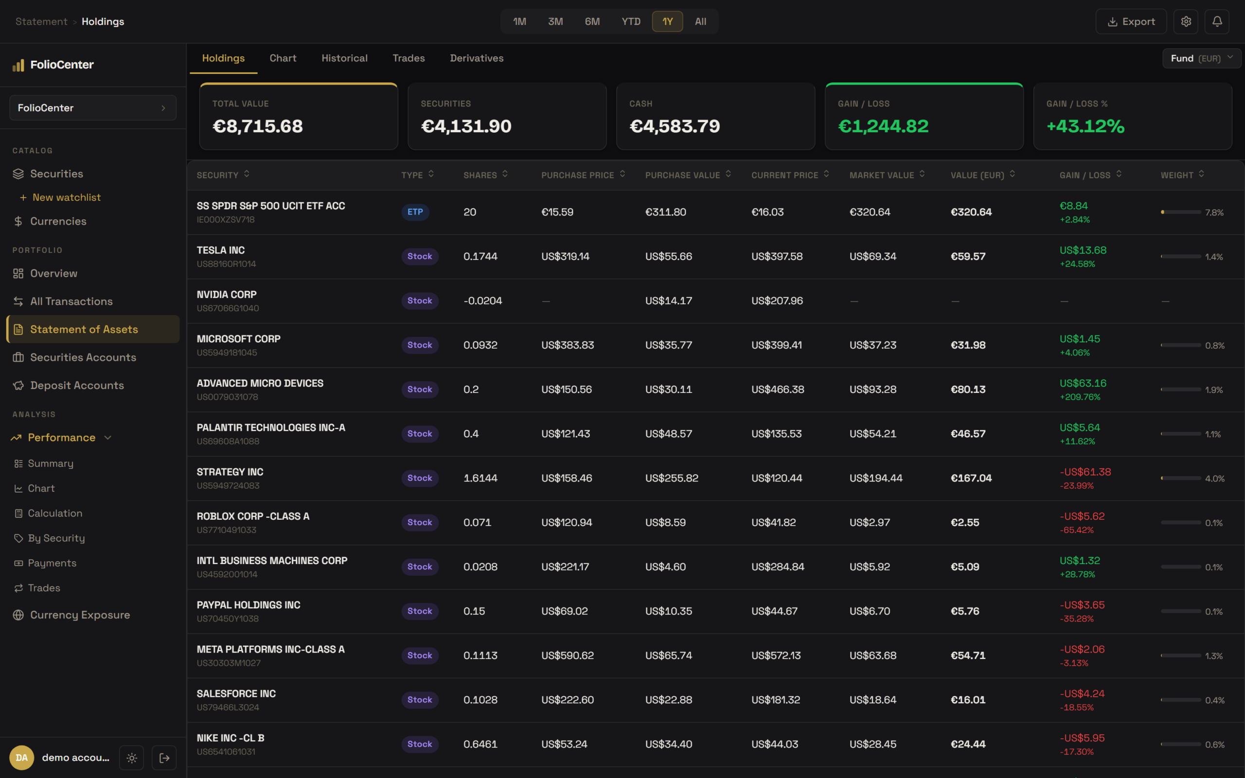
Task: Switch to the Historical tab
Action: [345, 58]
